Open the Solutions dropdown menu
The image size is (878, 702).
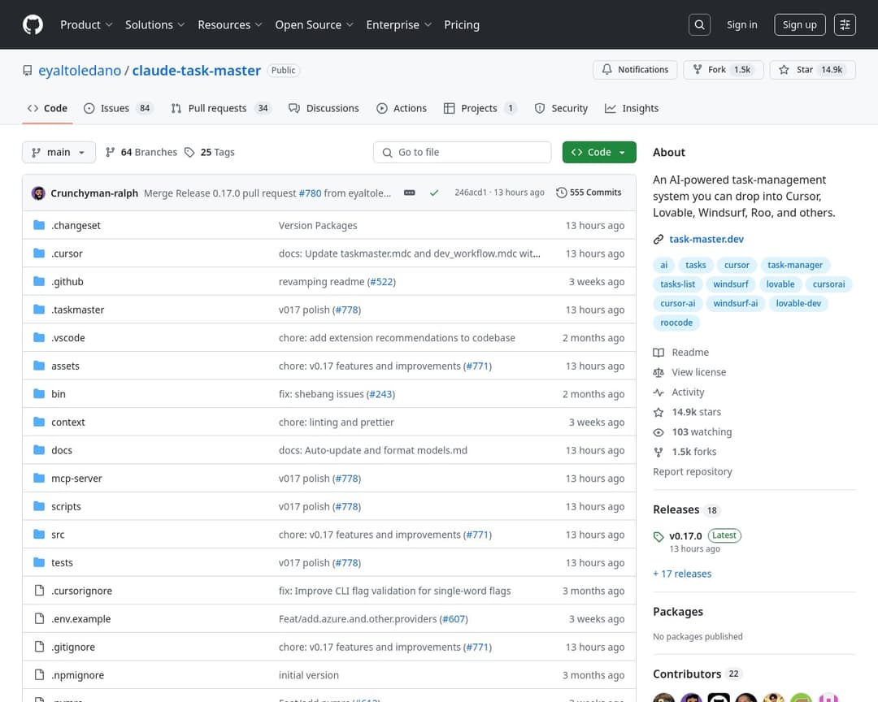[x=154, y=24]
